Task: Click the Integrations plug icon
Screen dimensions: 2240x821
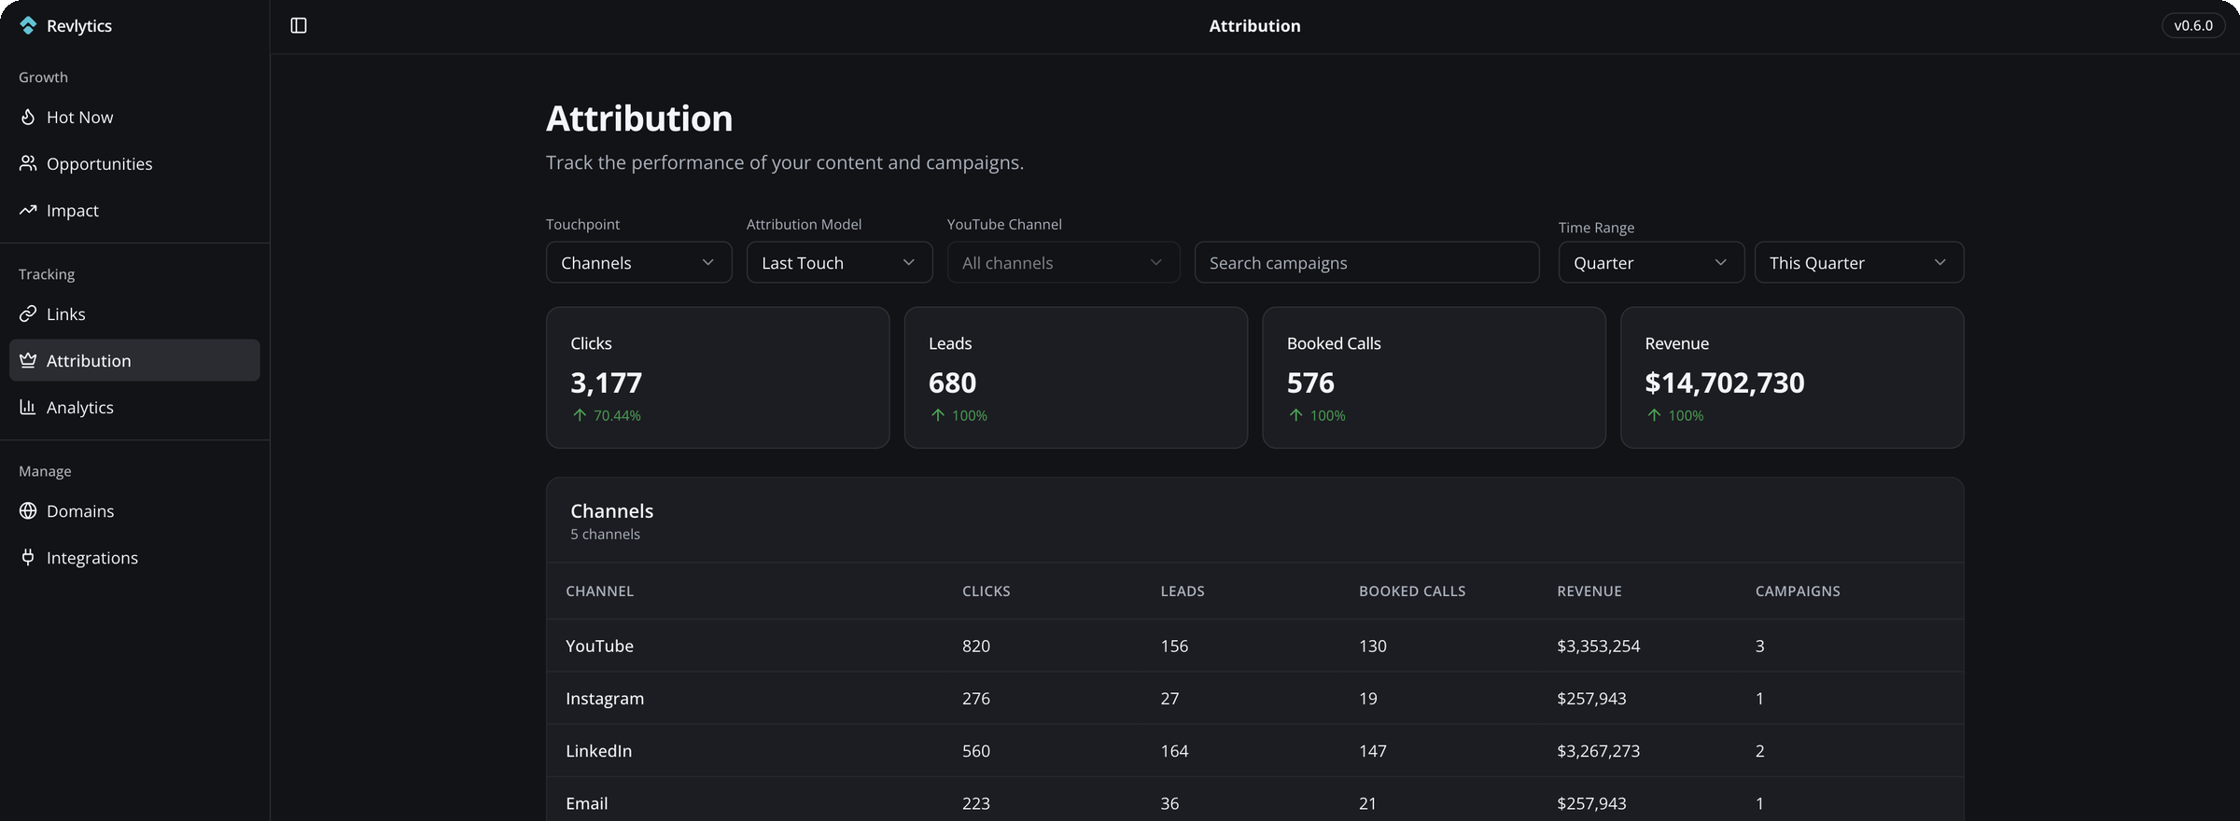Action: click(x=28, y=557)
